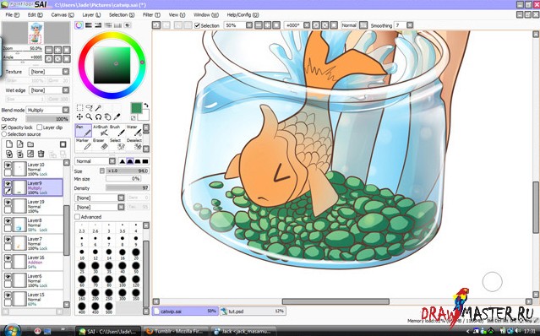Screen dimensions: 540x336
Task: Select the Brush tool
Action: point(117,131)
